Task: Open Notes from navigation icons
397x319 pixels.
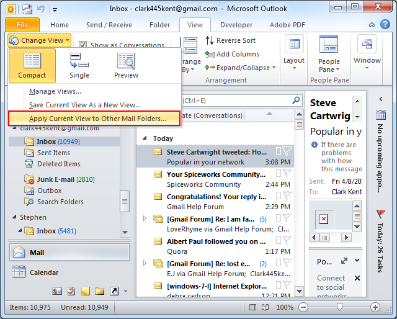Action: pyautogui.click(x=86, y=291)
